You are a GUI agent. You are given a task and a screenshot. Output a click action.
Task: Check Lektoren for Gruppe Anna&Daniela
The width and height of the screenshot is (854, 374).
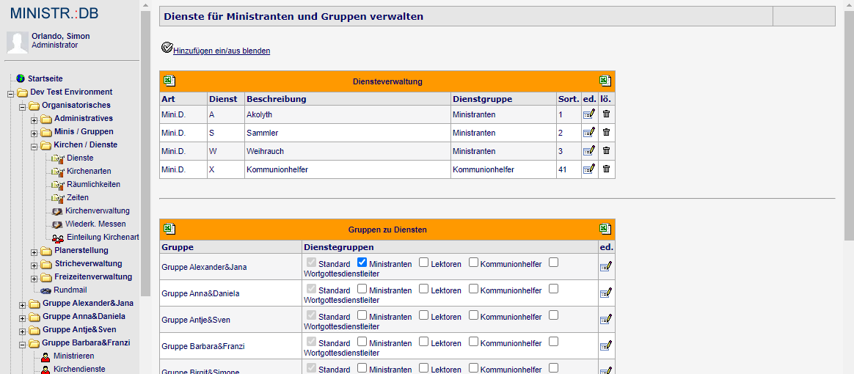pos(423,289)
